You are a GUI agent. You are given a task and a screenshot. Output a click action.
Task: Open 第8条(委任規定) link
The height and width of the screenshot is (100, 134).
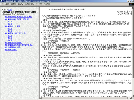[11, 50]
